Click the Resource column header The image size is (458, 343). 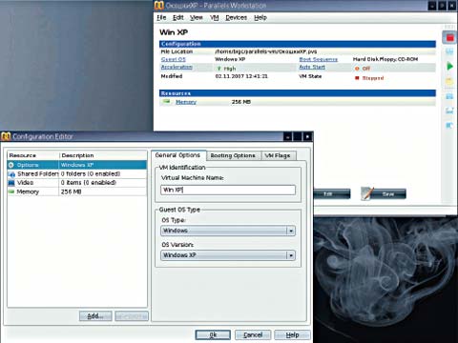pos(33,155)
